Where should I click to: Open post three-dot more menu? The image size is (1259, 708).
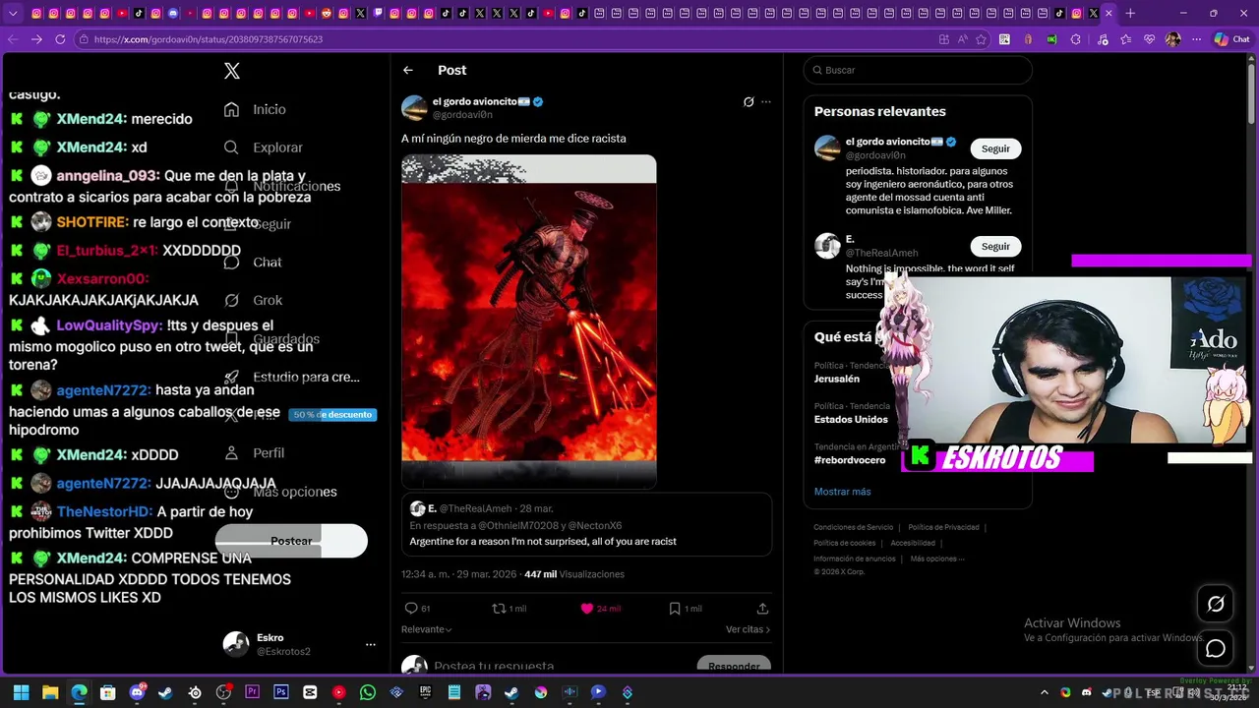pos(766,102)
